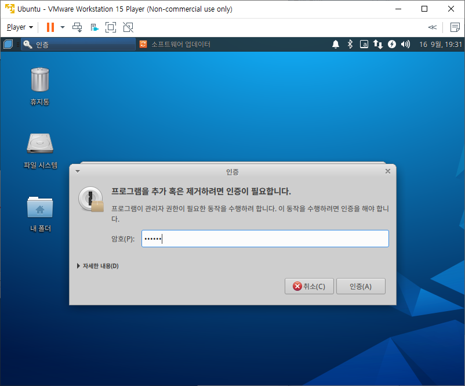
Task: Toggle Unity mode icon
Action: click(128, 27)
